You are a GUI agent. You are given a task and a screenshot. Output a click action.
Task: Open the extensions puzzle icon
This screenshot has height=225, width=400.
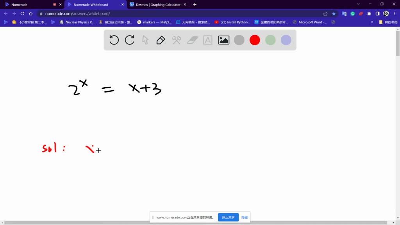pos(369,14)
